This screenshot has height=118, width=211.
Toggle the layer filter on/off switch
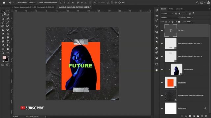click(x=194, y=13)
